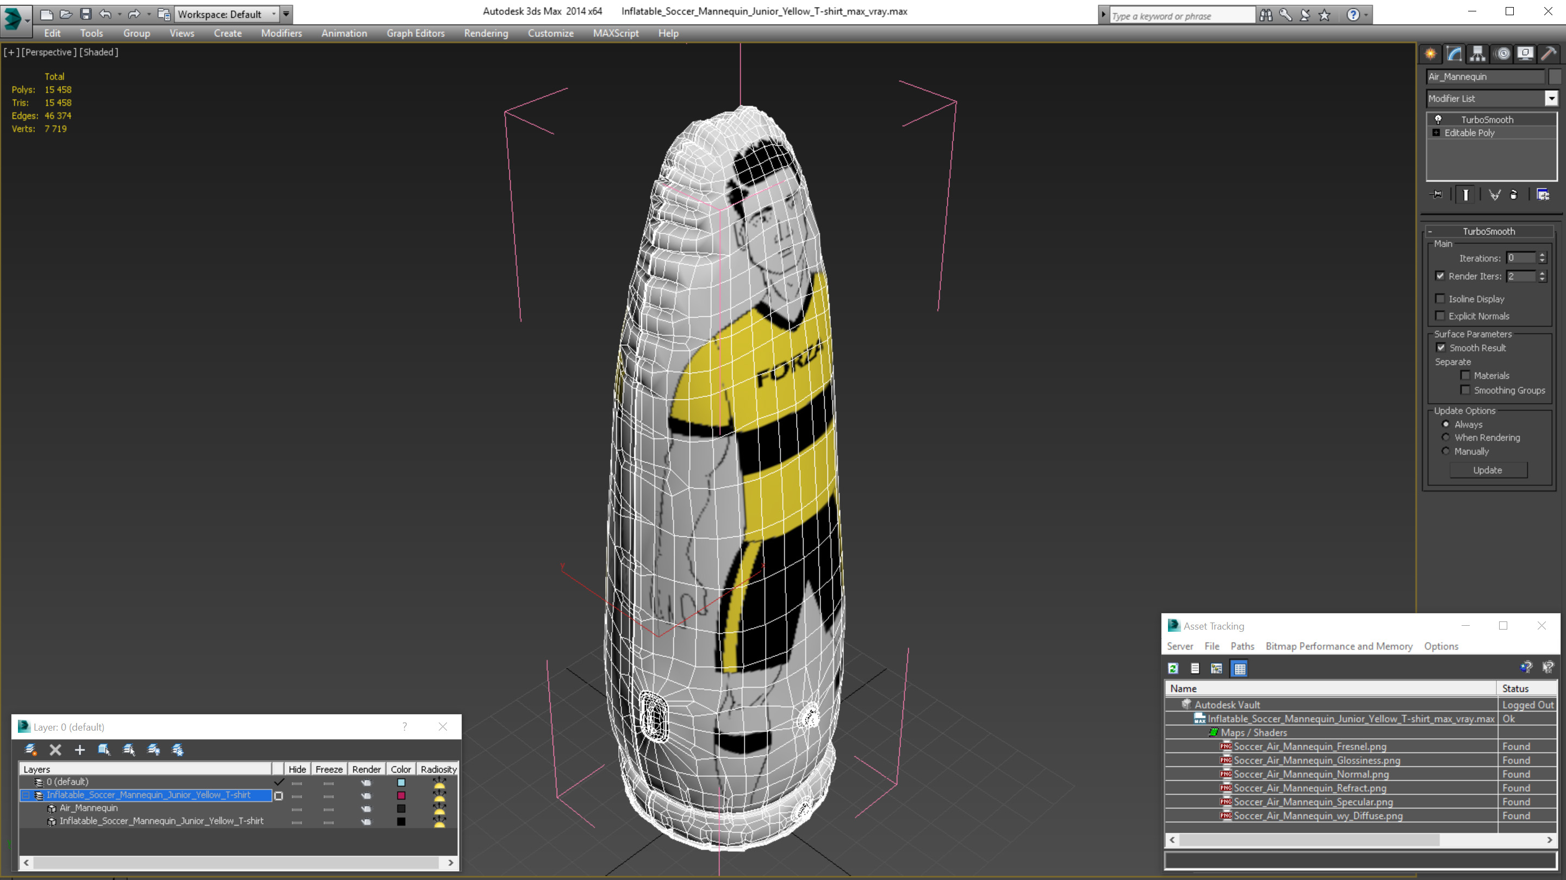Enable Isoline Display checkbox
Screen dimensions: 1566x880
1440,299
